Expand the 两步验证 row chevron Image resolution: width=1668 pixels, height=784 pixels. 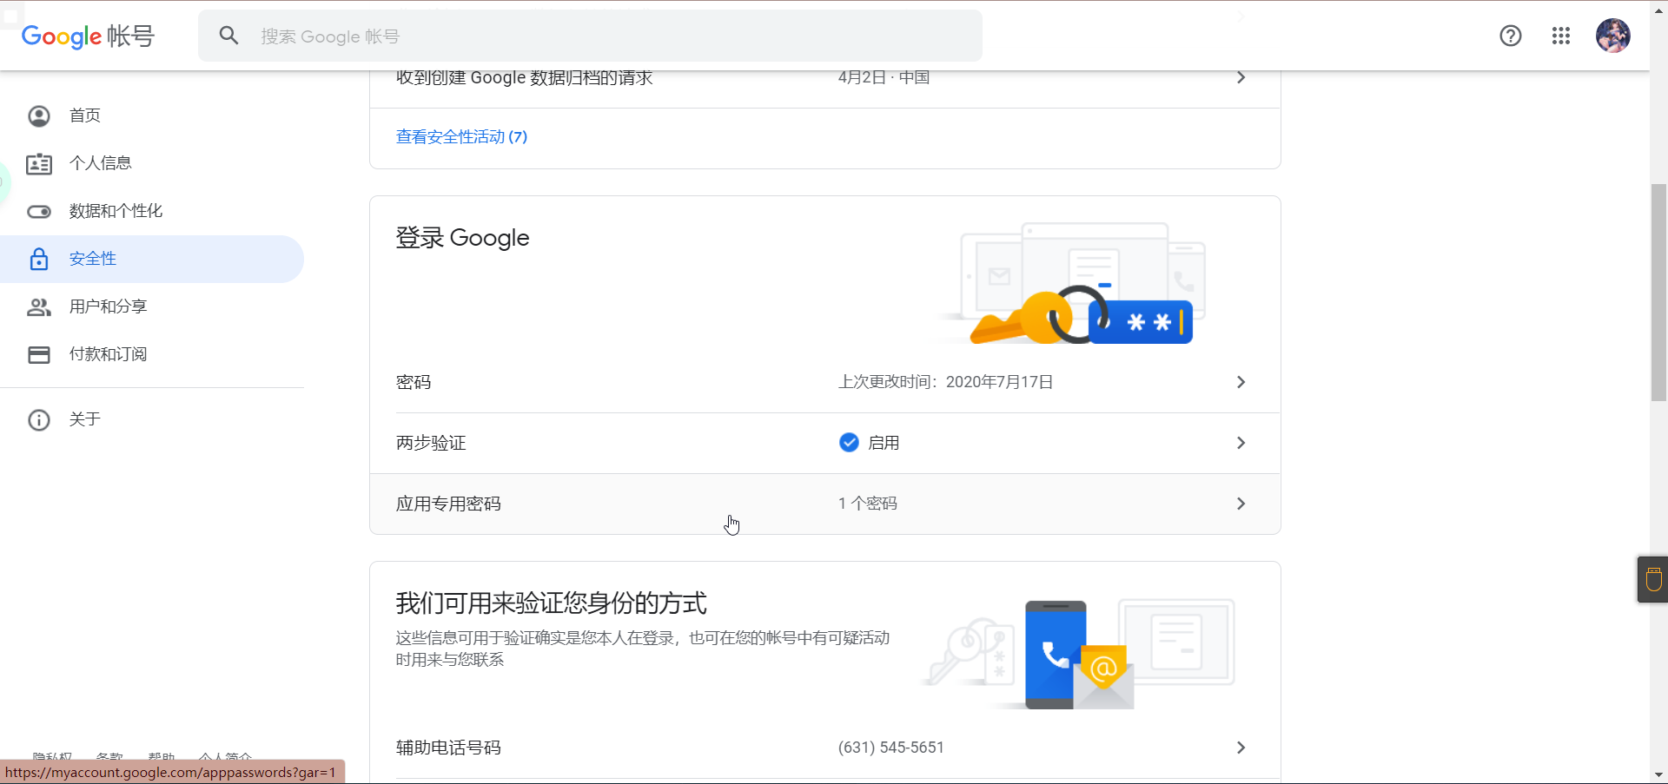1241,443
